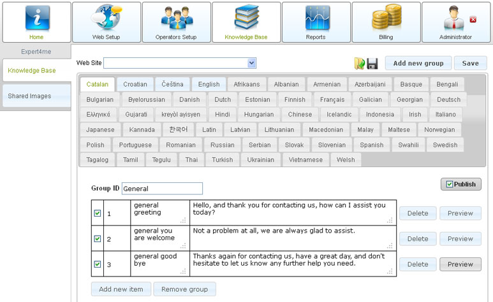The image size is (493, 302).
Task: Preview the general greeting item
Action: 460,213
